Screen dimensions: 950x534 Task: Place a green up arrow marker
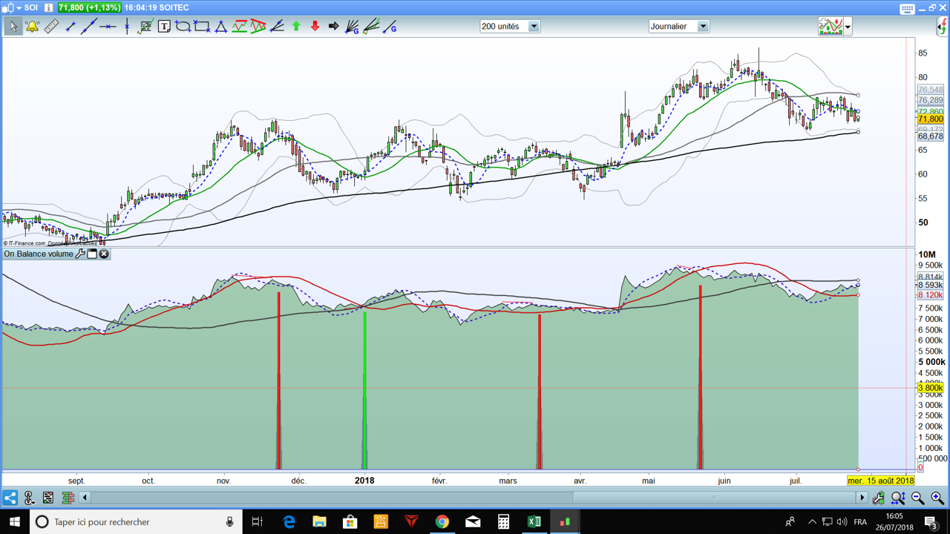296,27
